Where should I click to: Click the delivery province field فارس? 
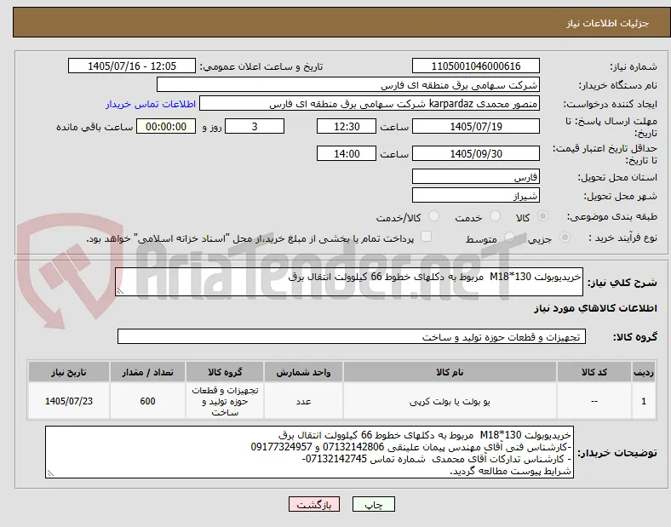point(476,176)
